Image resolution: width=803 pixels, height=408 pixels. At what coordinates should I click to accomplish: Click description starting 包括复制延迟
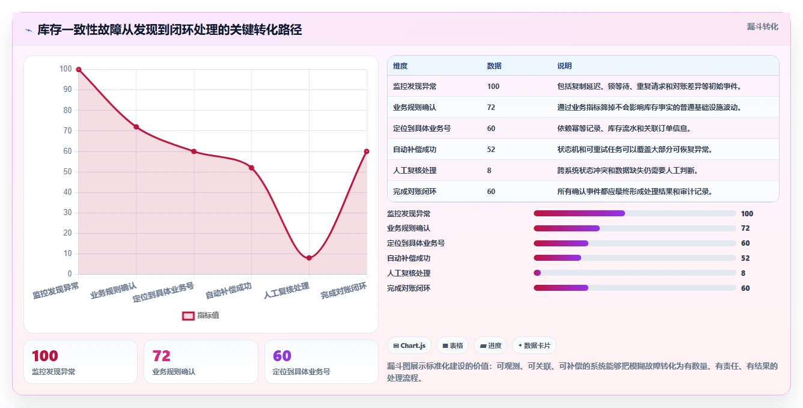(x=649, y=87)
